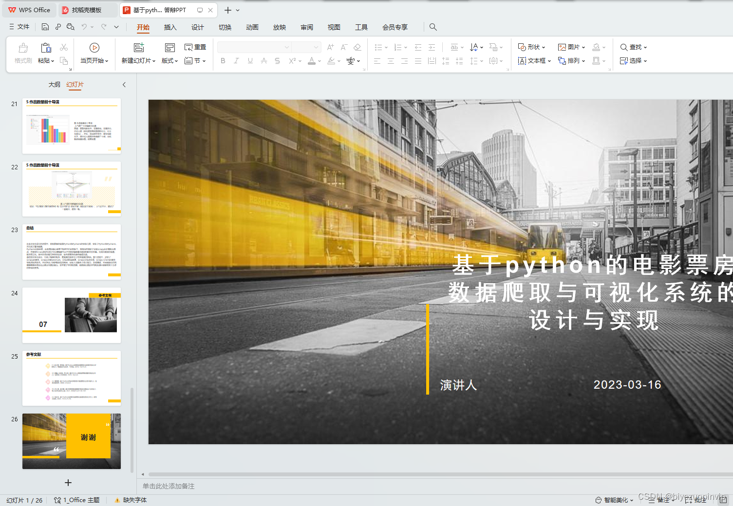Toggle Bold formatting
733x506 pixels.
(x=223, y=61)
